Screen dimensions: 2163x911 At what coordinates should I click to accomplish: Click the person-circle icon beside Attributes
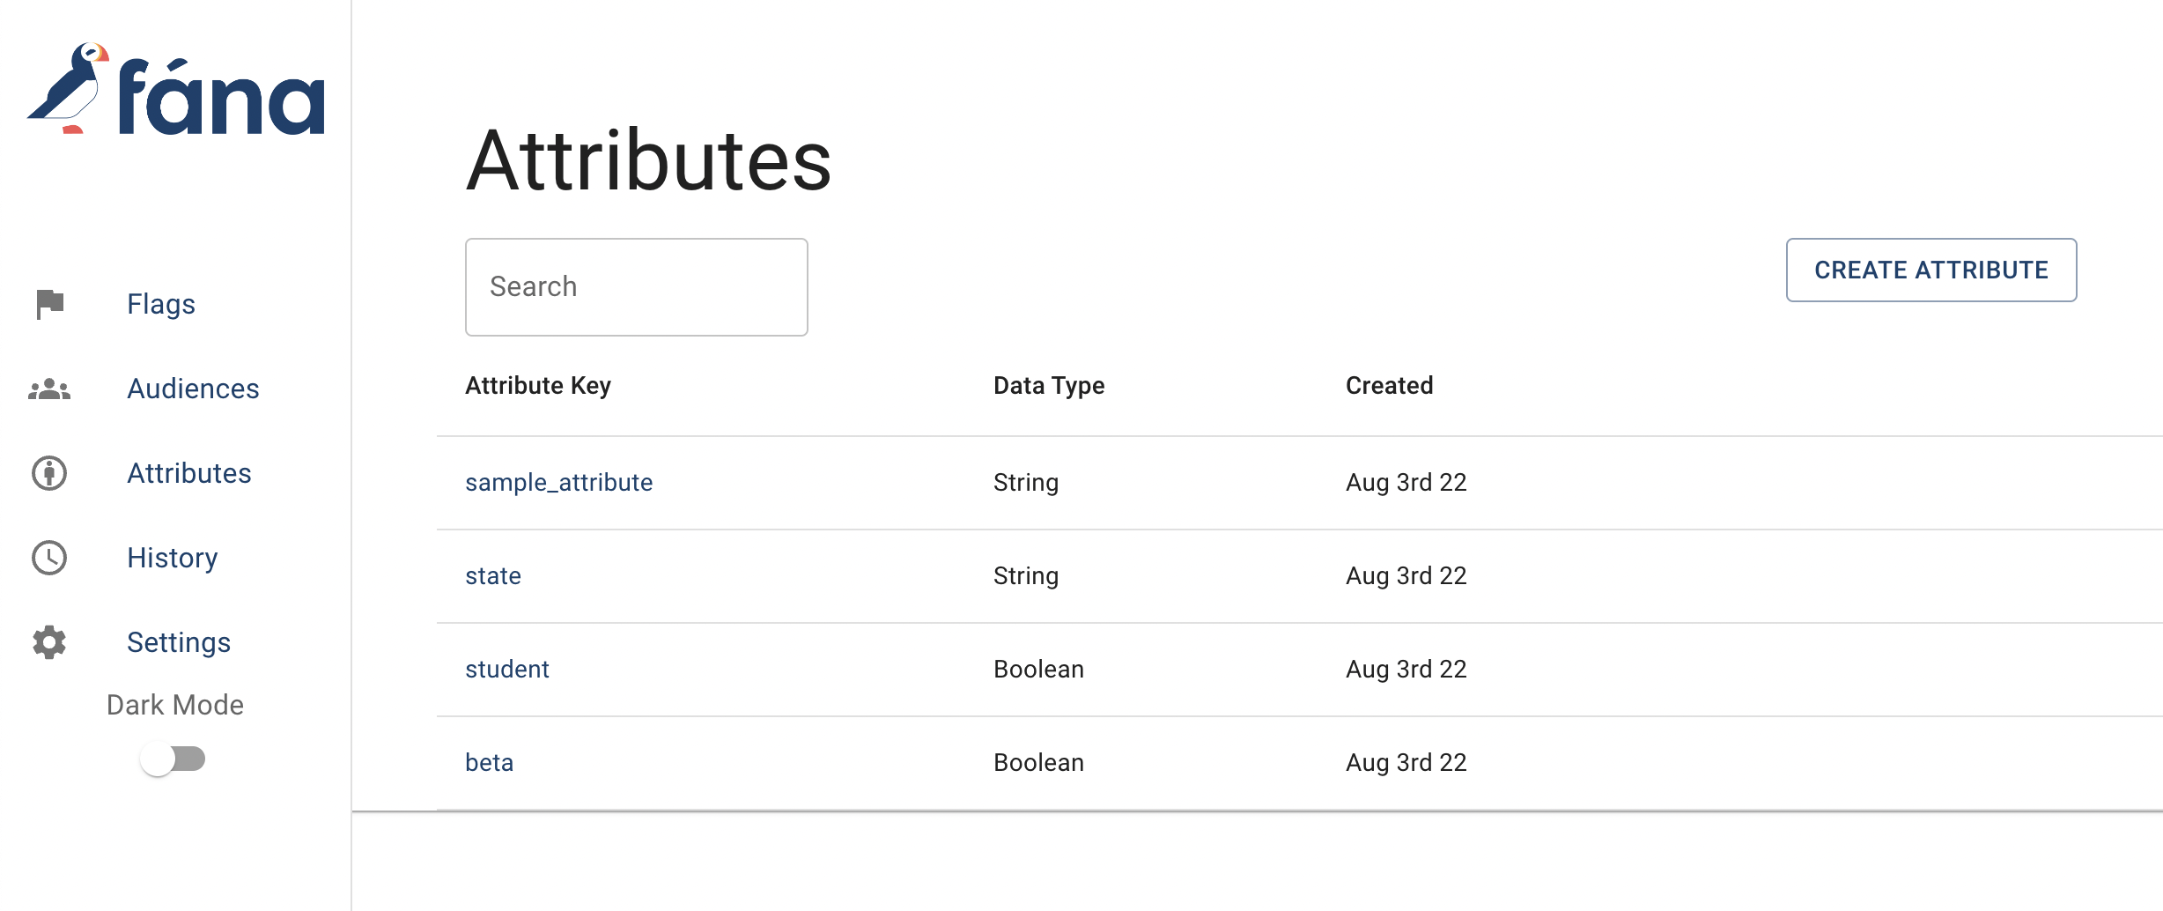[x=49, y=473]
